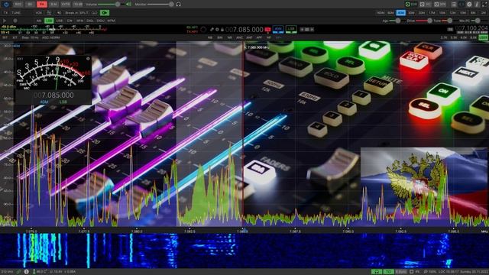
Task: Click the green TCI status button
Action: (x=388, y=272)
